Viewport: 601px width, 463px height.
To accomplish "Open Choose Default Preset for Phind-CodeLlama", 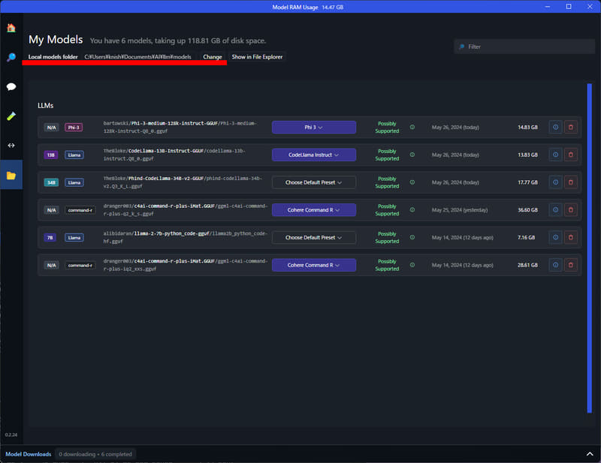I will pyautogui.click(x=313, y=182).
